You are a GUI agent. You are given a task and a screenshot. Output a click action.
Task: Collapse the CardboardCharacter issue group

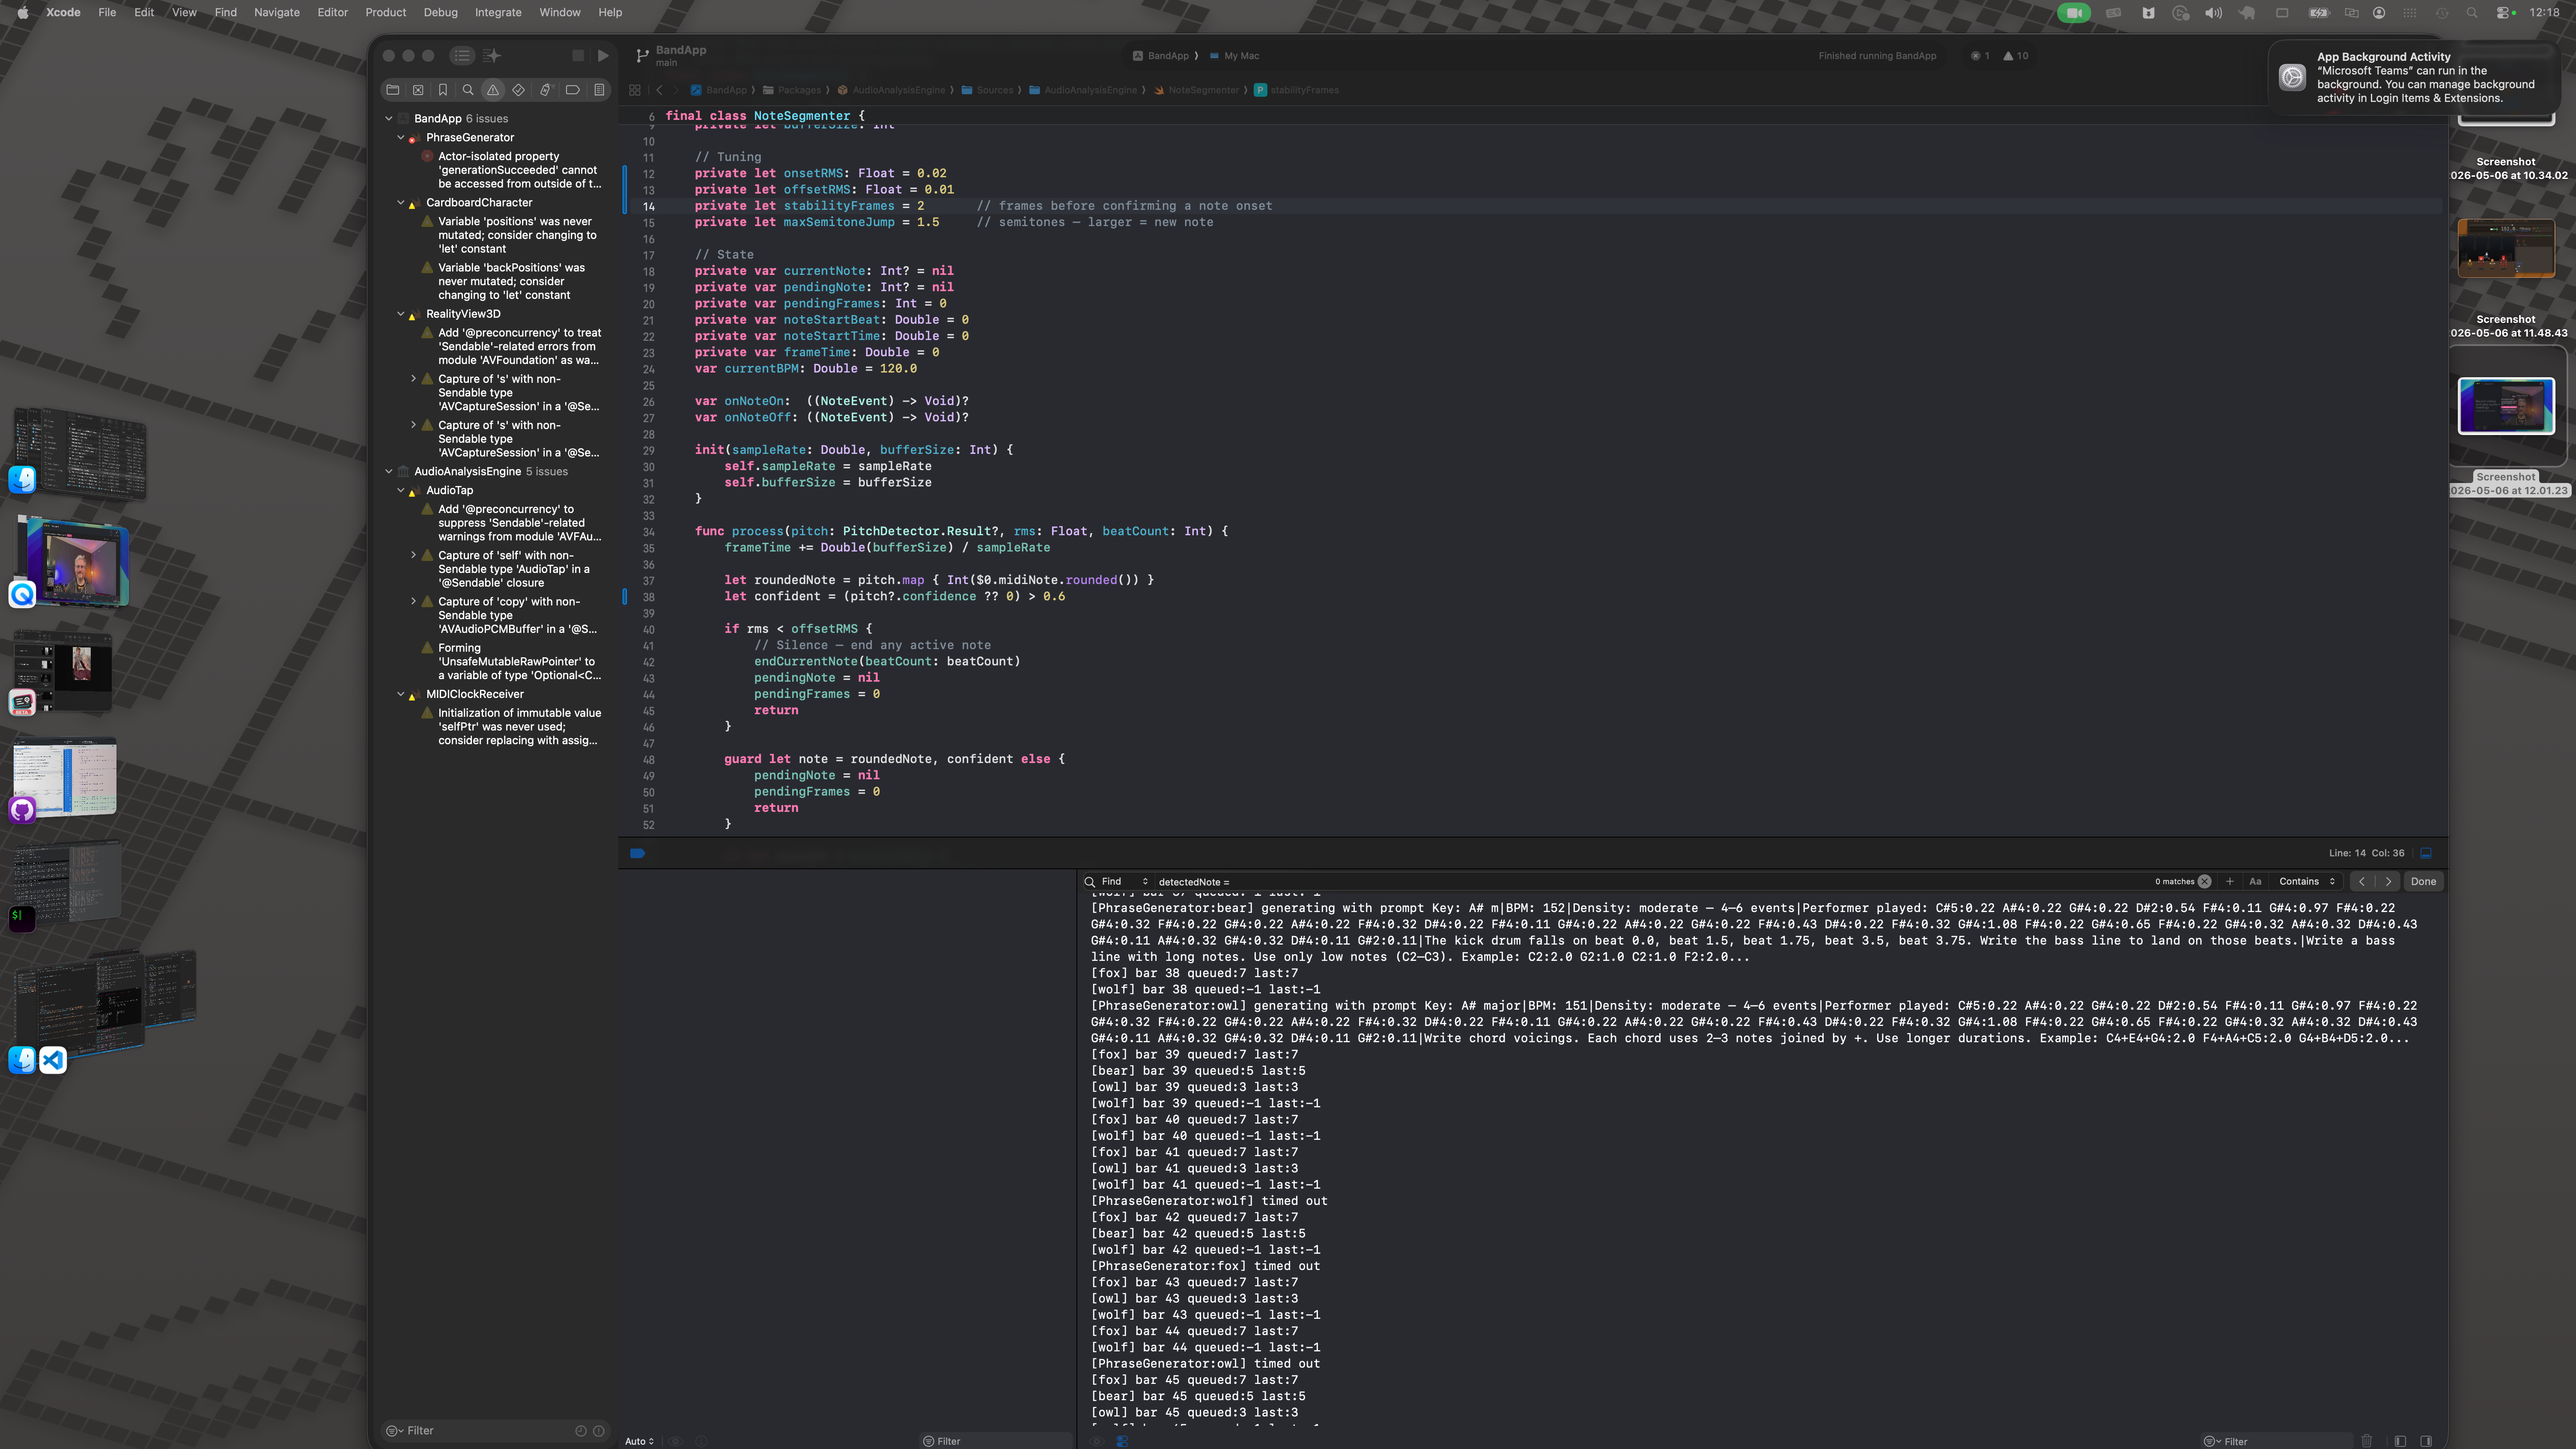tap(401, 202)
